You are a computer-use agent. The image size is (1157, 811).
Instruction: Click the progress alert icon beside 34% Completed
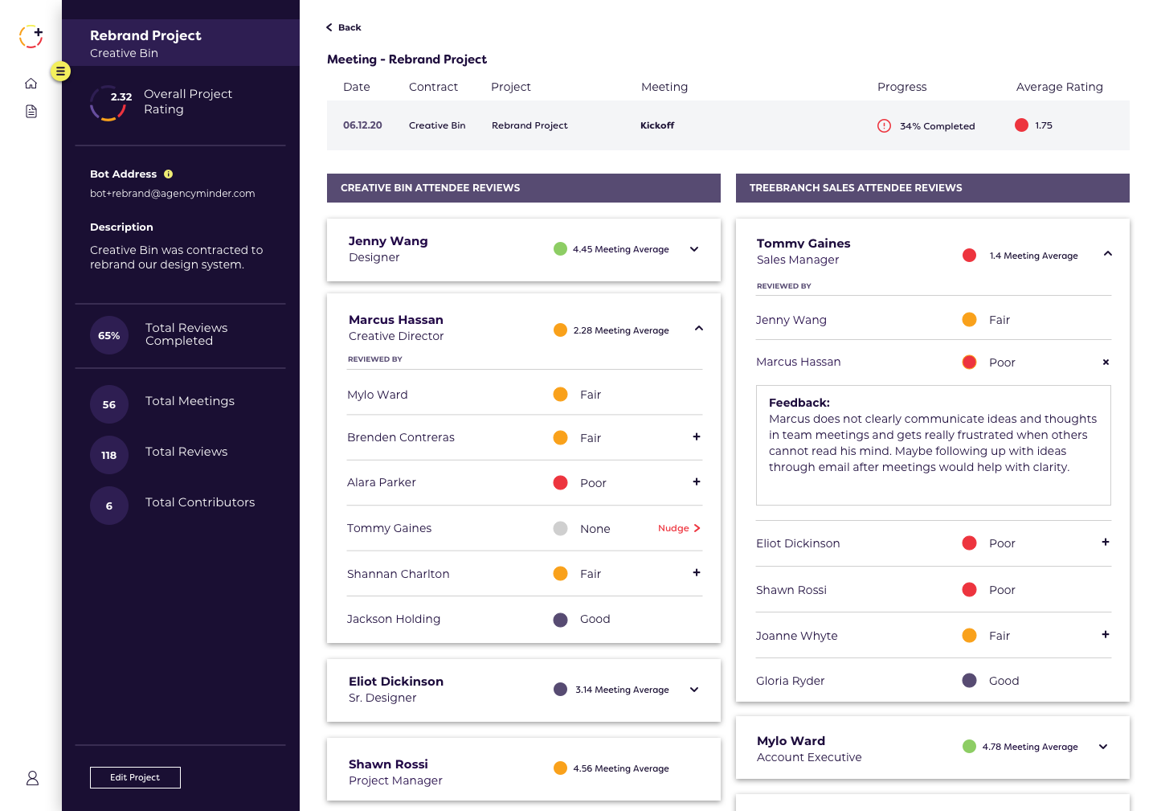click(884, 125)
